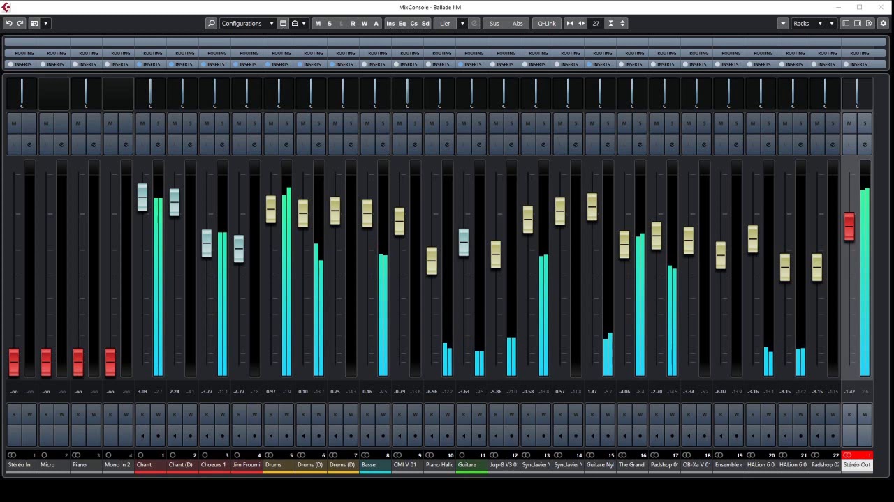This screenshot has height=502, width=894.
Task: Select the Guitare channel name label
Action: (471, 465)
